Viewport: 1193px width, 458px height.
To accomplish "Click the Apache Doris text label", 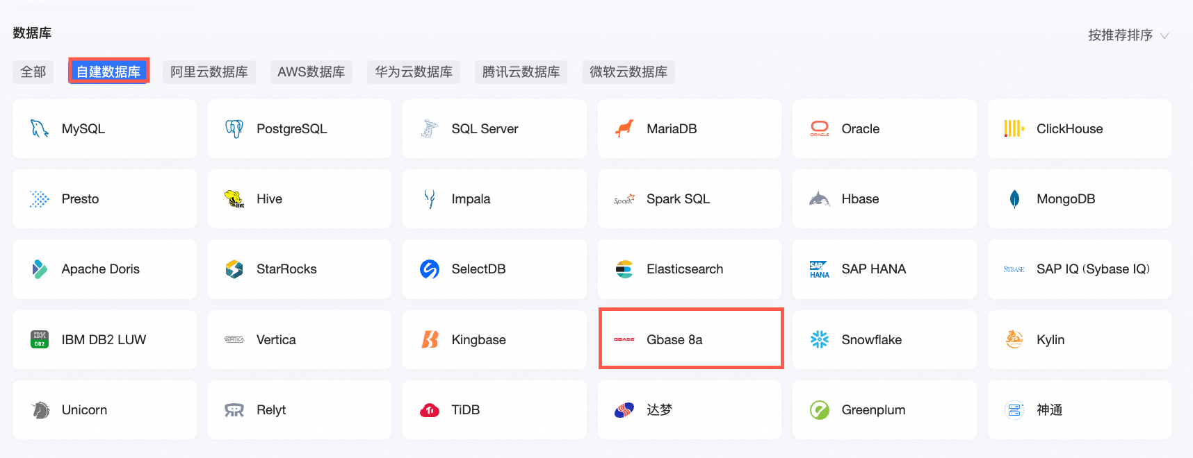I will point(101,269).
